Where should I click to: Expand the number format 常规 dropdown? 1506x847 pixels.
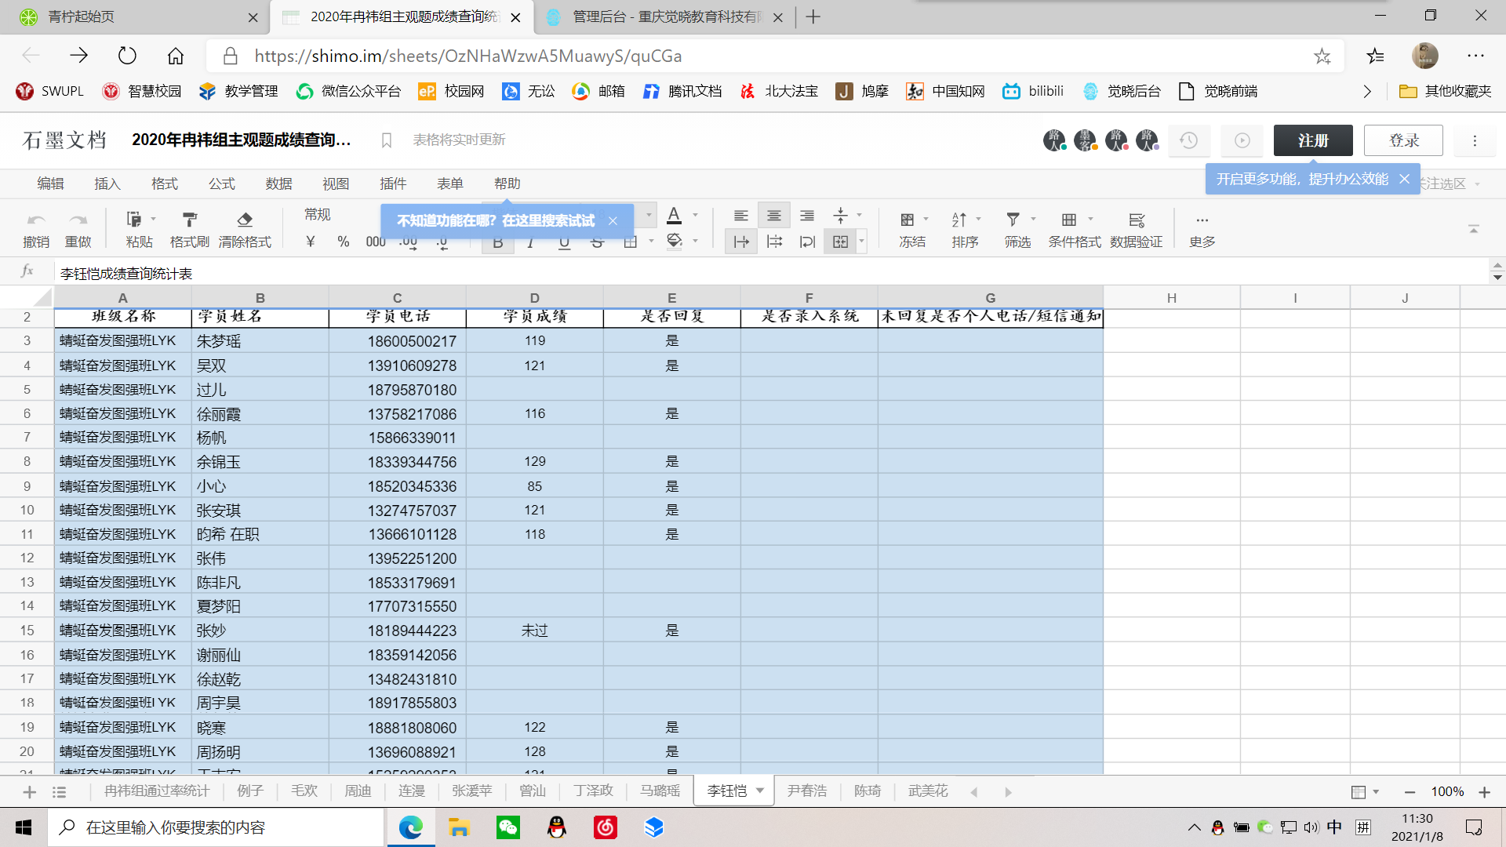pos(318,215)
